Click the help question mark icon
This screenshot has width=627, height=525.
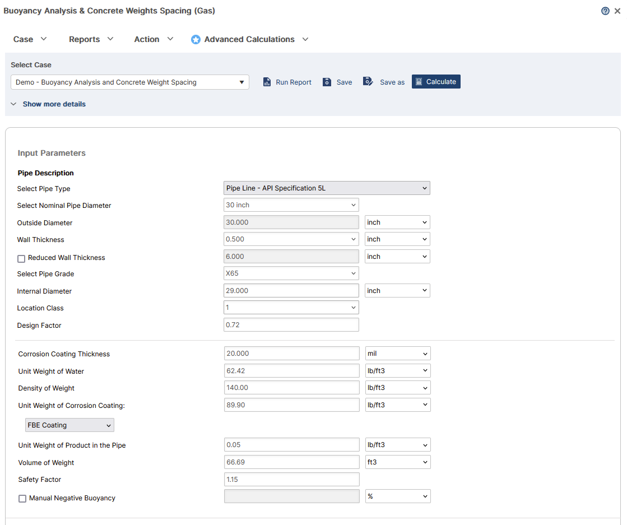tap(605, 11)
